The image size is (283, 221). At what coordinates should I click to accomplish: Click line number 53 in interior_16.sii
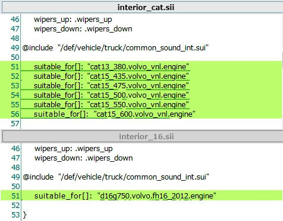tap(15, 214)
